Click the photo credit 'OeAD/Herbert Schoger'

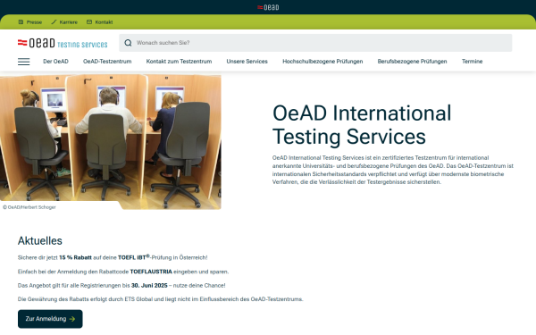[x=29, y=207]
